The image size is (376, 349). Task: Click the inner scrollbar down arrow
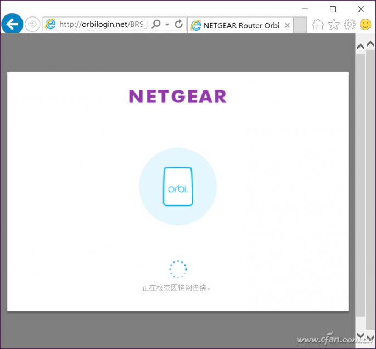[x=361, y=335]
